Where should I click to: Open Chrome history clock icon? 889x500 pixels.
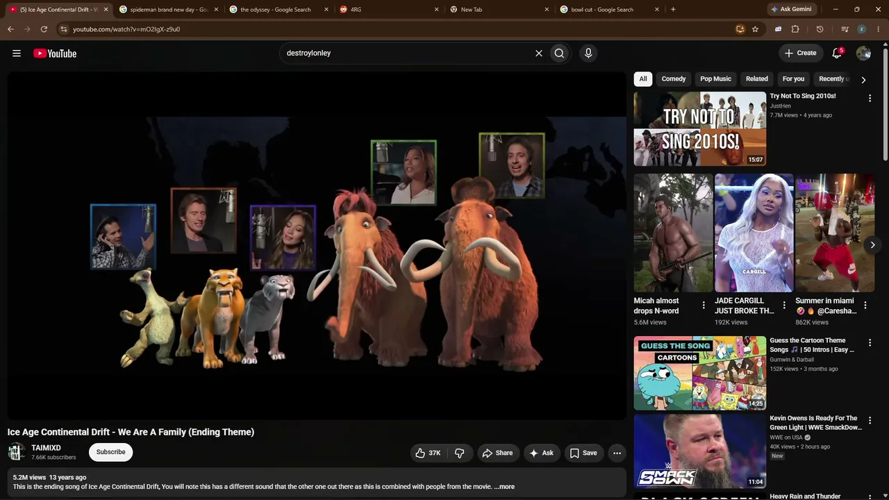820,29
